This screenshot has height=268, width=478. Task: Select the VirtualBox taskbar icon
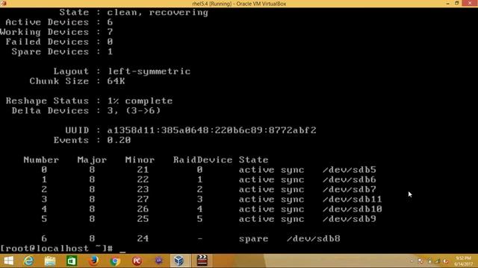pos(179,261)
